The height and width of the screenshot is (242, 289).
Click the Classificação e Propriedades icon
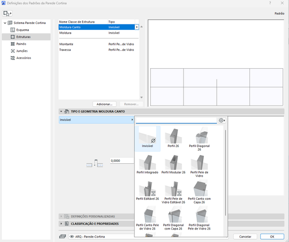pos(66,224)
